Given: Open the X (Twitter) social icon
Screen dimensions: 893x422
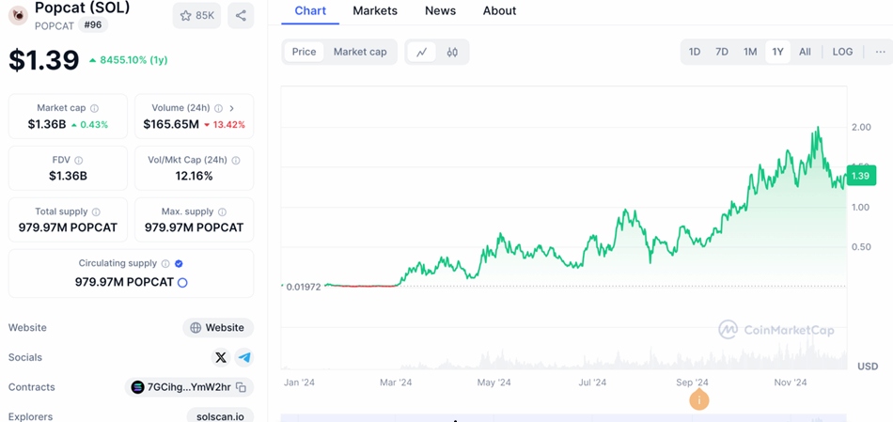Looking at the screenshot, I should click(x=221, y=358).
